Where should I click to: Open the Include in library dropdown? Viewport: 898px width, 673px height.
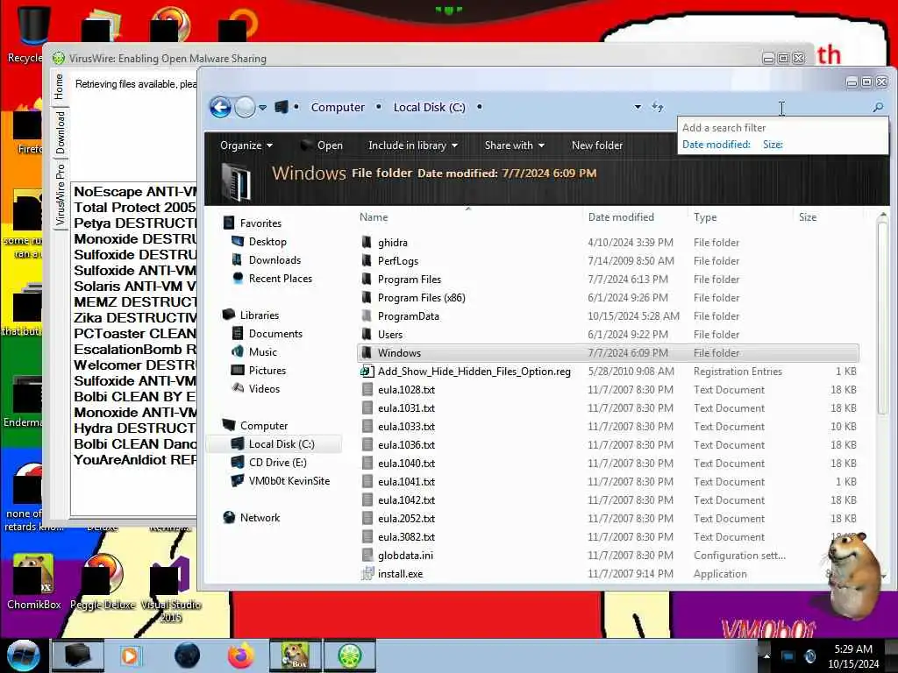(413, 145)
